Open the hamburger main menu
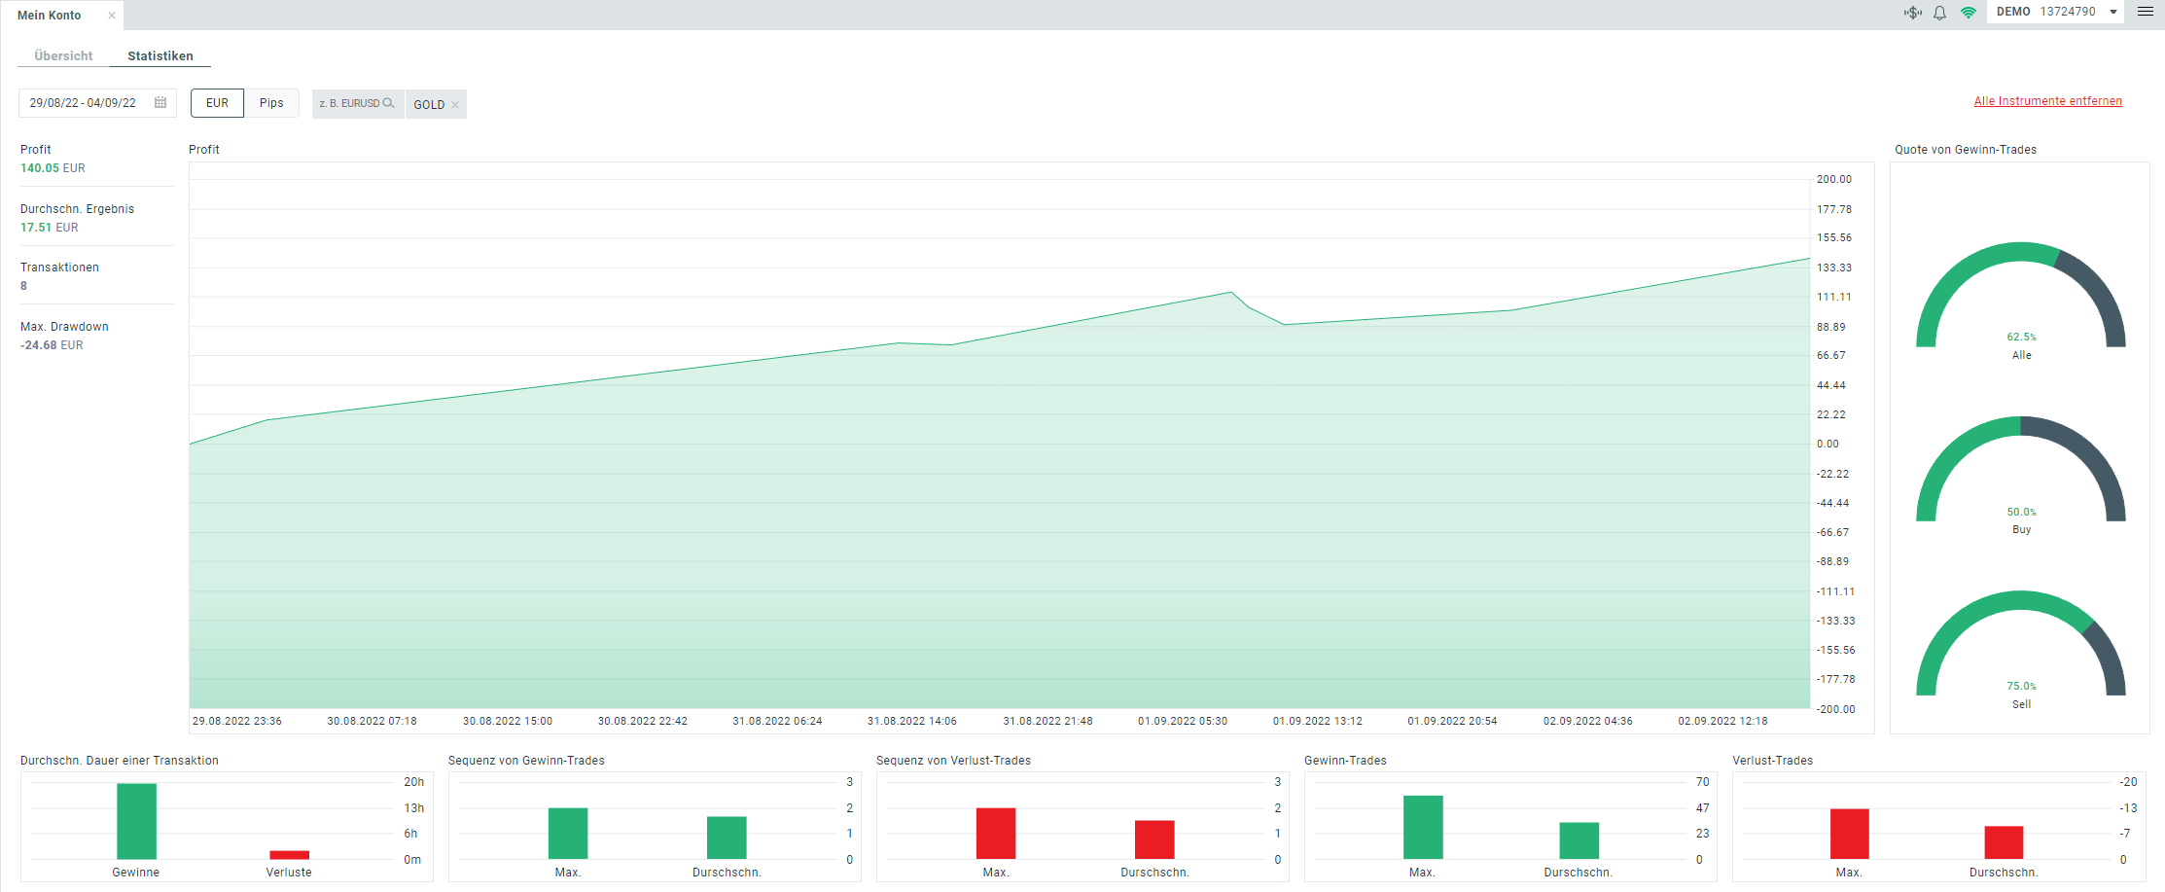Screen dimensions: 2165x892 pyautogui.click(x=2145, y=12)
